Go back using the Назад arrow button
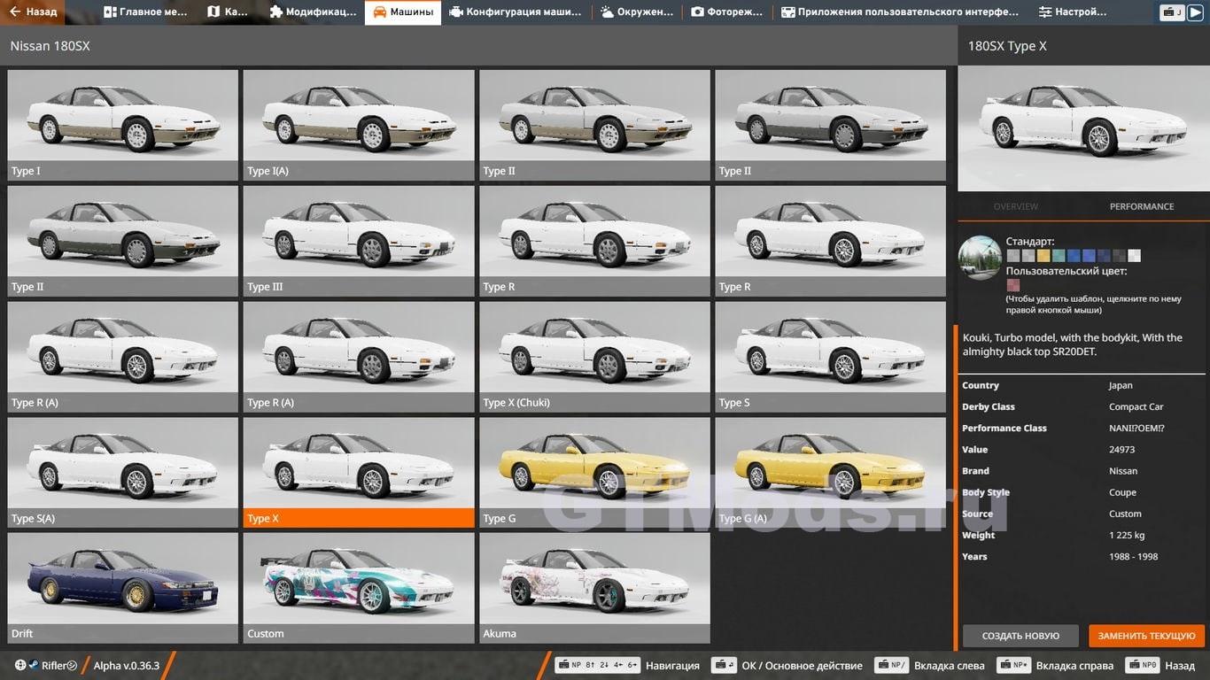This screenshot has width=1210, height=680. (35, 12)
